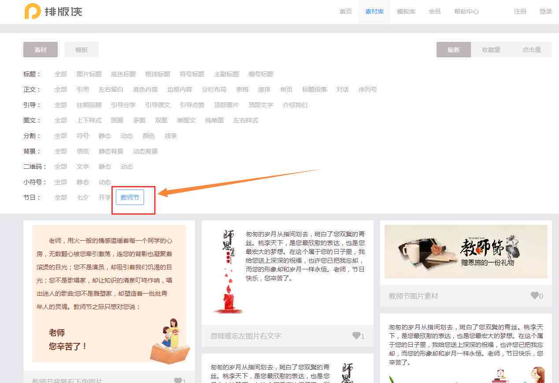Pick the 标题段落 filter

[x=315, y=89]
